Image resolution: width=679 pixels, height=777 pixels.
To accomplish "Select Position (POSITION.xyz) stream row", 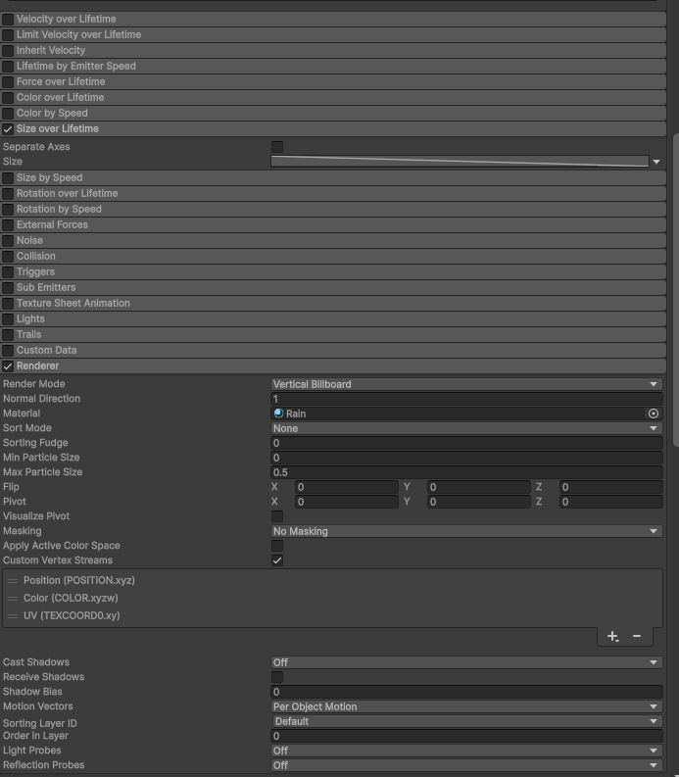I will point(332,580).
